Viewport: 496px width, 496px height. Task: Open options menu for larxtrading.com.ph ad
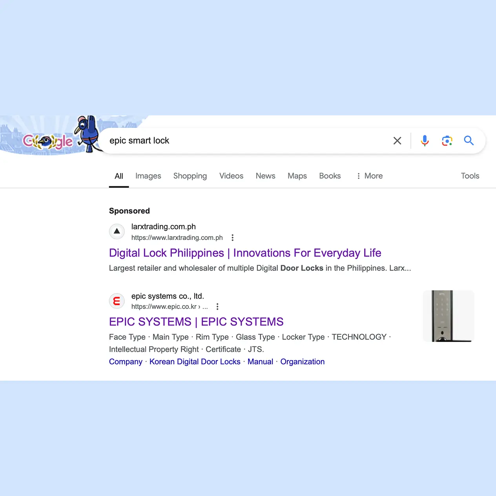pos(233,237)
